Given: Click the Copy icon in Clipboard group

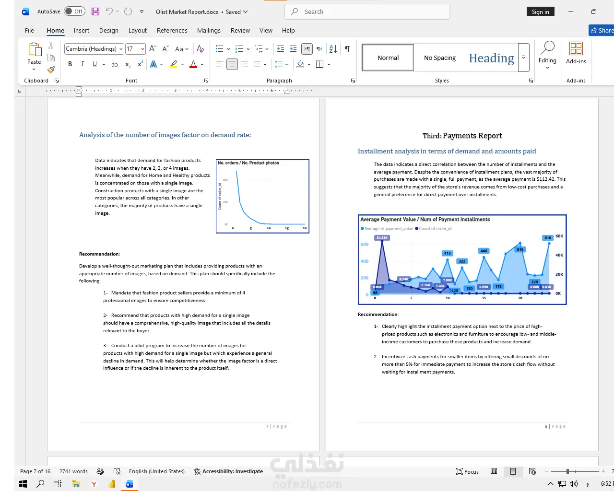Looking at the screenshot, I should point(51,58).
